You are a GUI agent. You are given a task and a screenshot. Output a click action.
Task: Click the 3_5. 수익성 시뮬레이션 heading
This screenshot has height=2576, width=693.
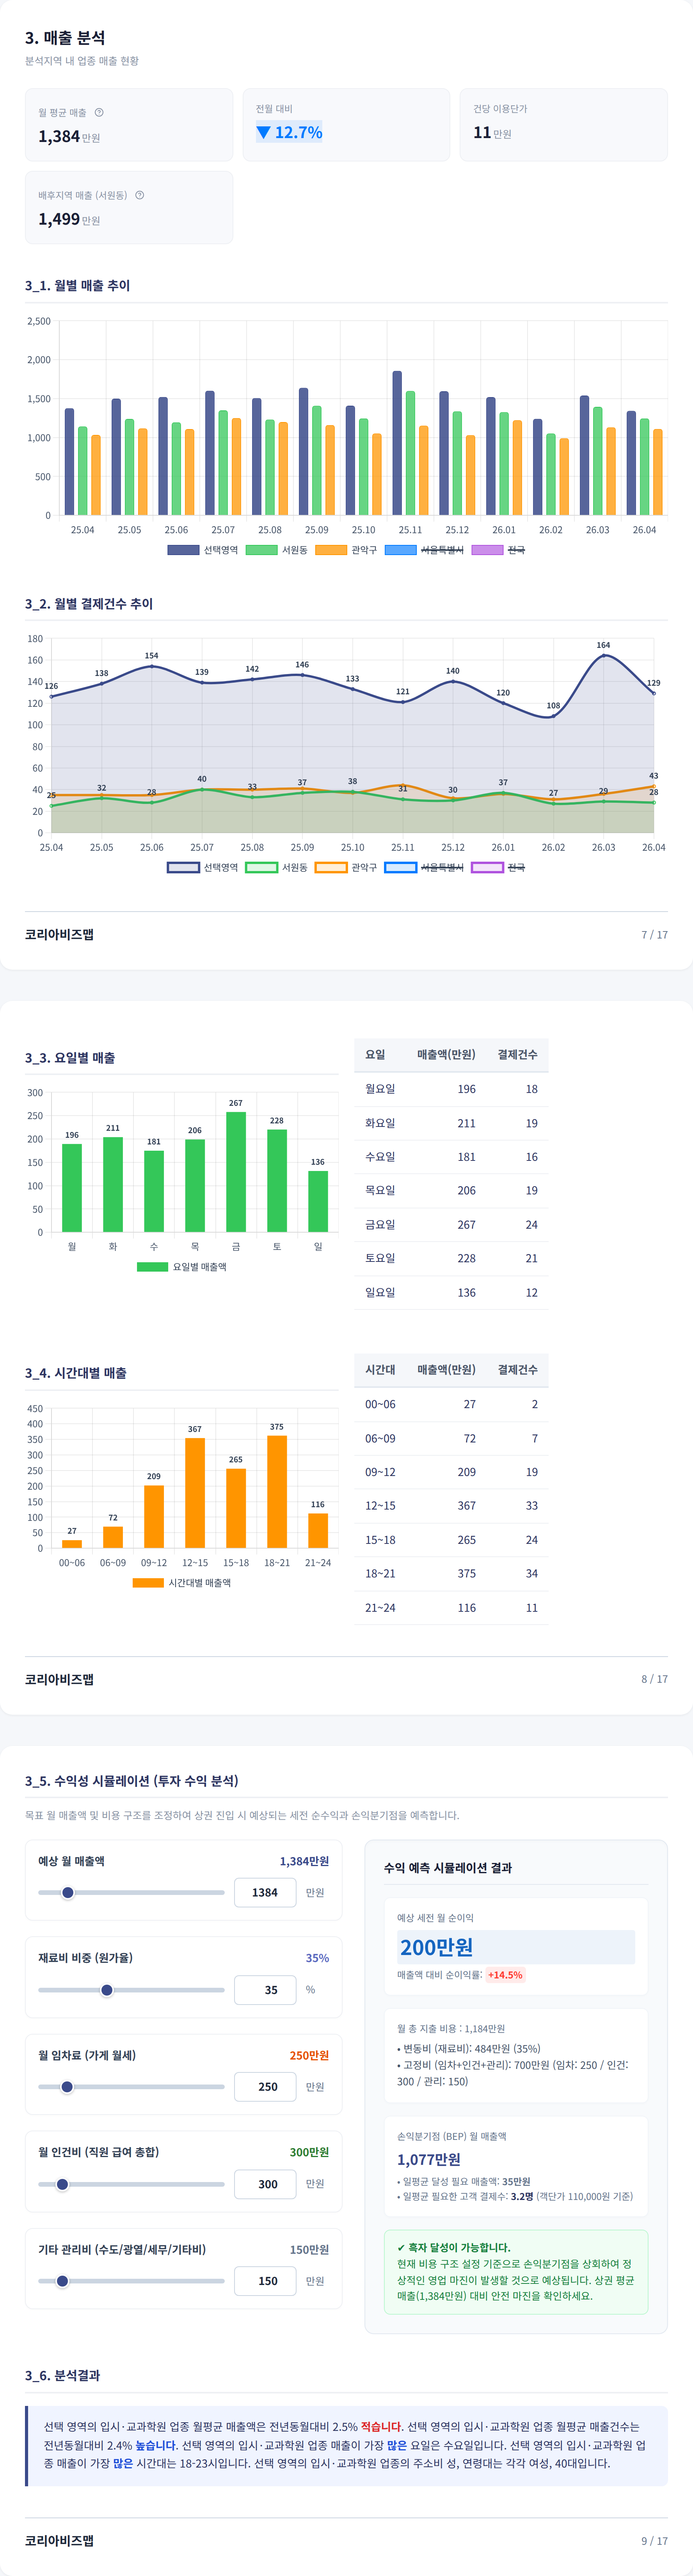click(x=132, y=1781)
